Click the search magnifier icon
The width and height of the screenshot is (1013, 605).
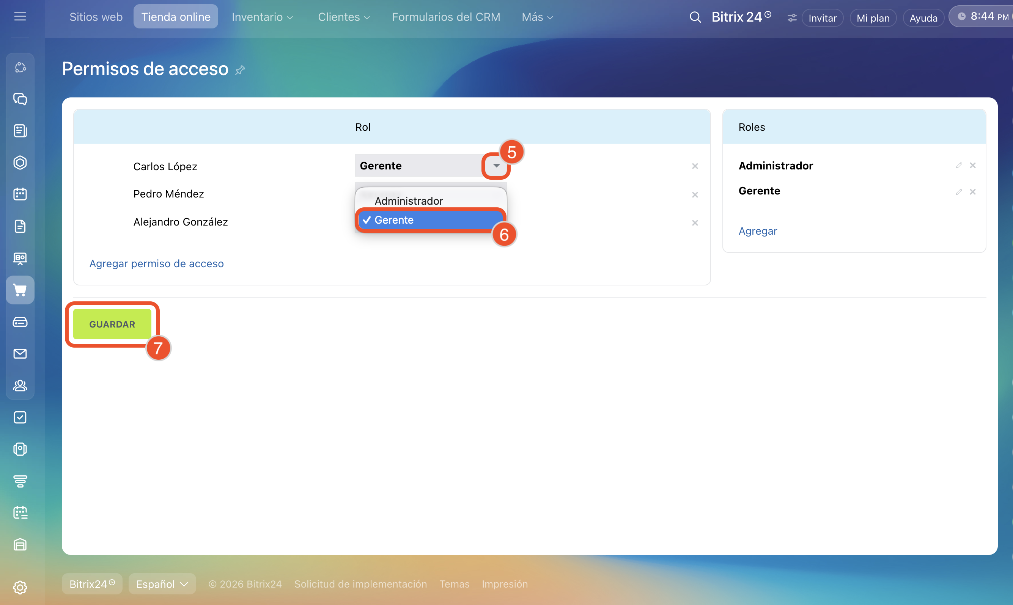695,17
